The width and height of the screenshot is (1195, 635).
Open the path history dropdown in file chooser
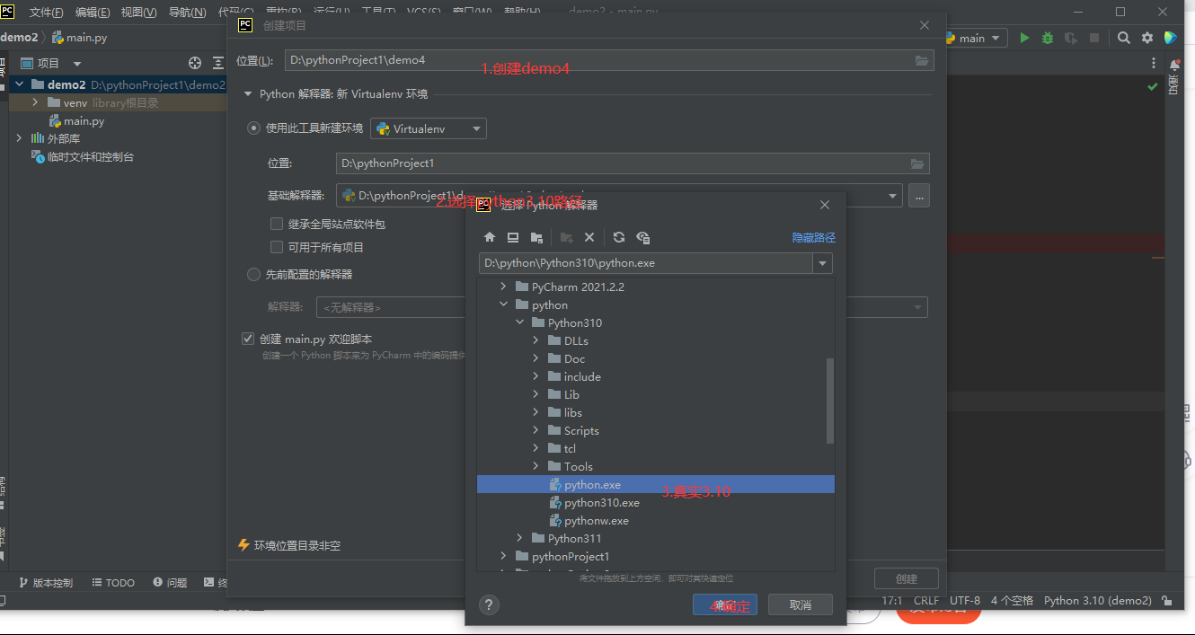pos(822,263)
